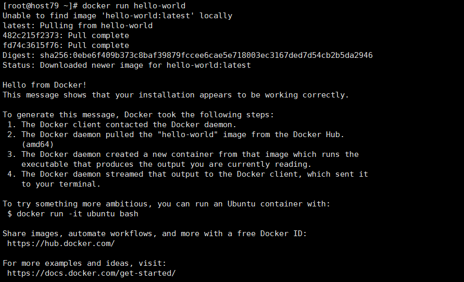Click step 4 about streaming output to client

[x=194, y=174]
